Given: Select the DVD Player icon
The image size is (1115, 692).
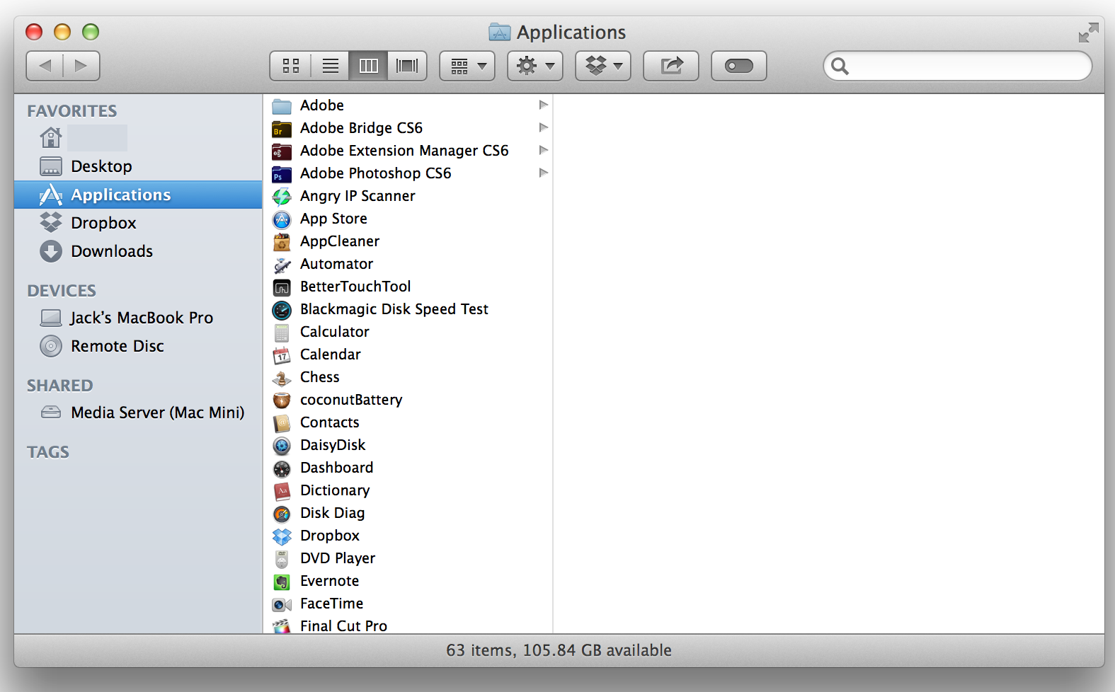Looking at the screenshot, I should 282,559.
